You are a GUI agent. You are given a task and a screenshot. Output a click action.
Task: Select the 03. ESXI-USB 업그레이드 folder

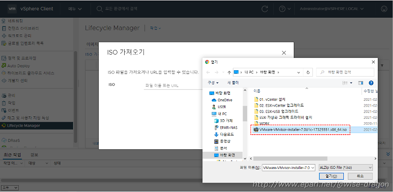(276, 111)
